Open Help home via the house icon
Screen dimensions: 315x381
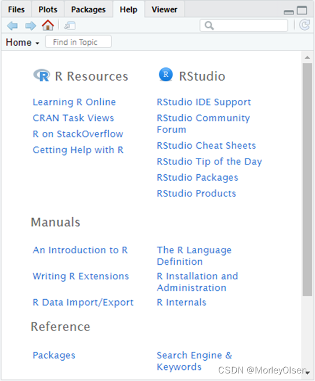click(48, 25)
